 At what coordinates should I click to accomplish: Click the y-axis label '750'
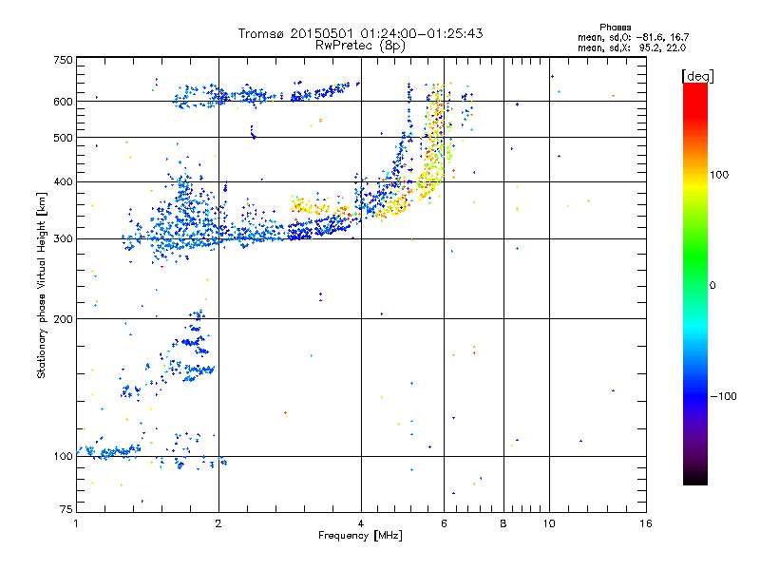coord(63,60)
